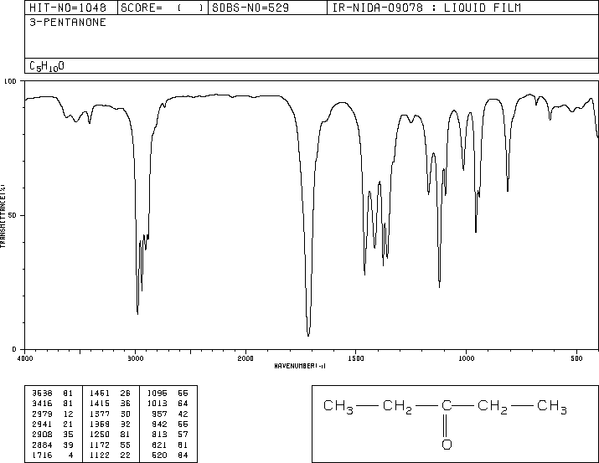Select peak table entry 1377
This screenshot has height=463, width=599.
(100, 414)
